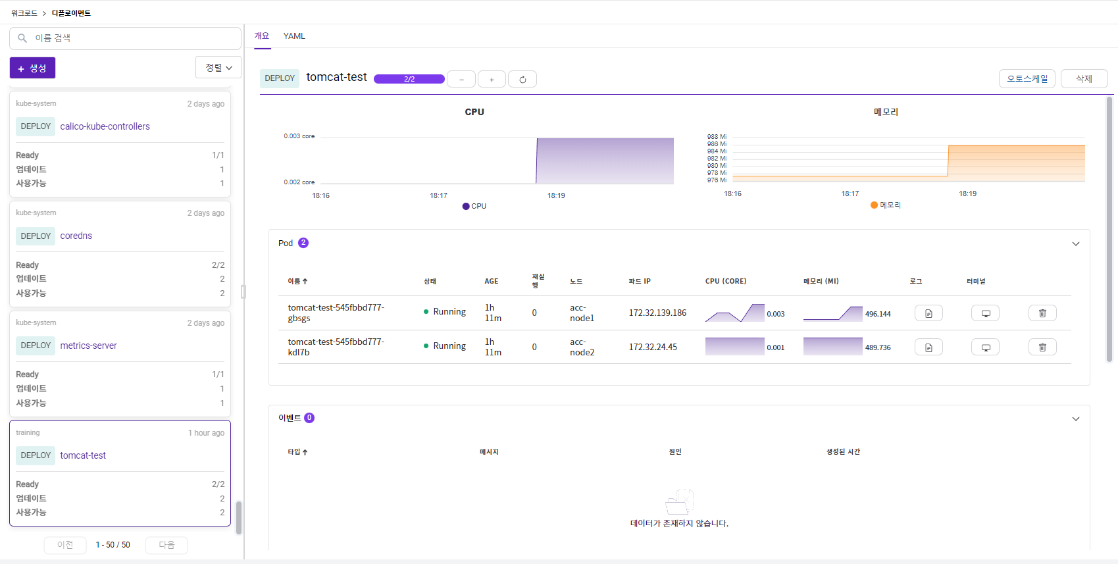This screenshot has width=1118, height=564.
Task: Toggle the orange memory legend marker
Action: point(874,205)
